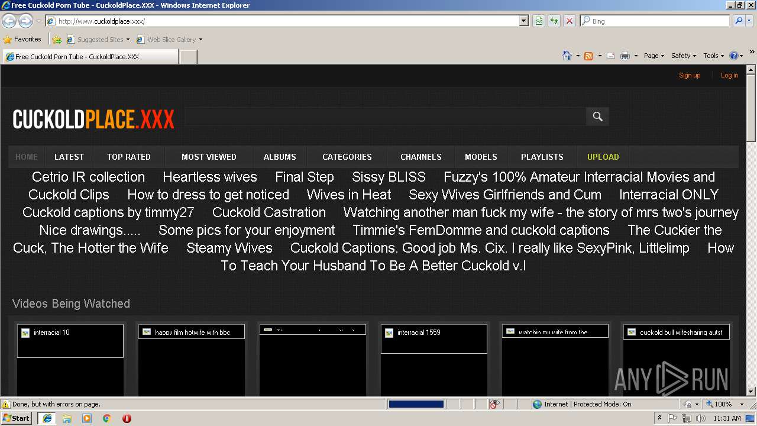This screenshot has width=757, height=426.
Task: Open the Favorites star button
Action: pyautogui.click(x=22, y=39)
